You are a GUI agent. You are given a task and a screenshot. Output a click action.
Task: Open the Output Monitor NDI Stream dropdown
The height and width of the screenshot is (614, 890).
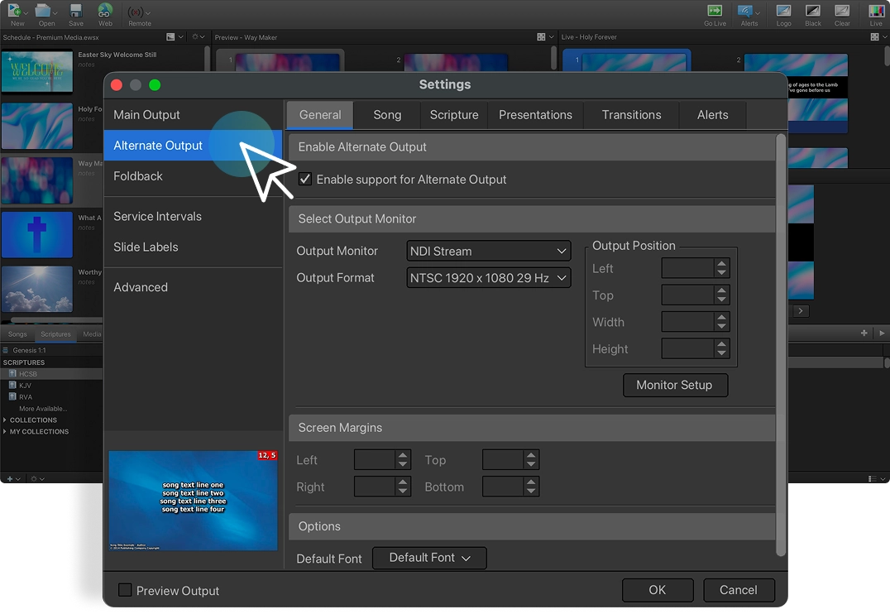coord(488,250)
